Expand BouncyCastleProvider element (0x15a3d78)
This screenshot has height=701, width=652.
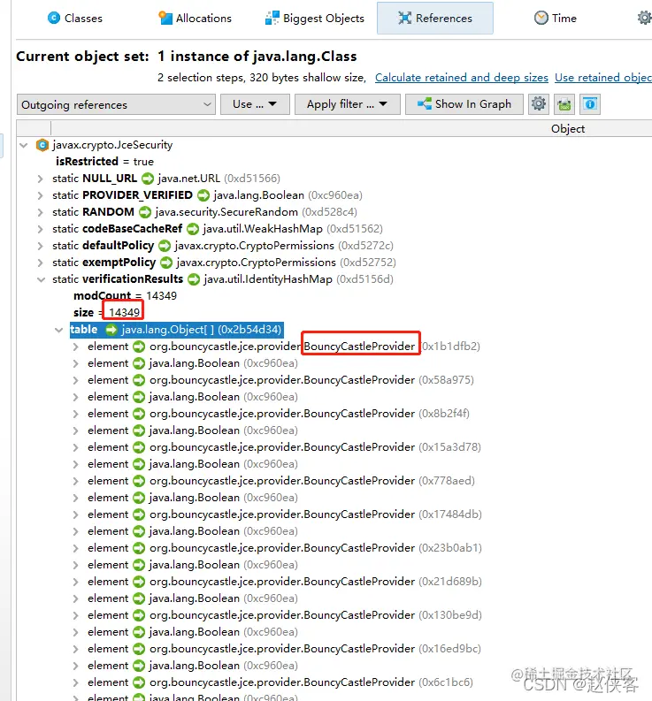coord(75,447)
